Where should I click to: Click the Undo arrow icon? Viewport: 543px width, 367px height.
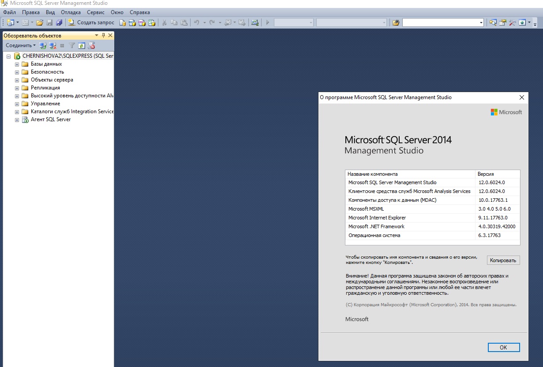[197, 22]
